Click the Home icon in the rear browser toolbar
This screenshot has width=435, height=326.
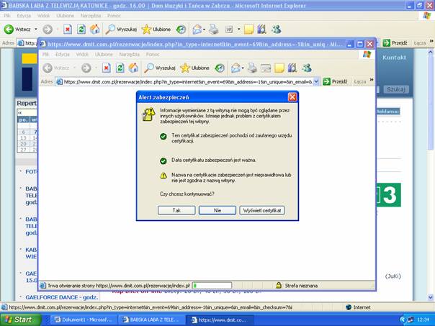[x=94, y=30]
